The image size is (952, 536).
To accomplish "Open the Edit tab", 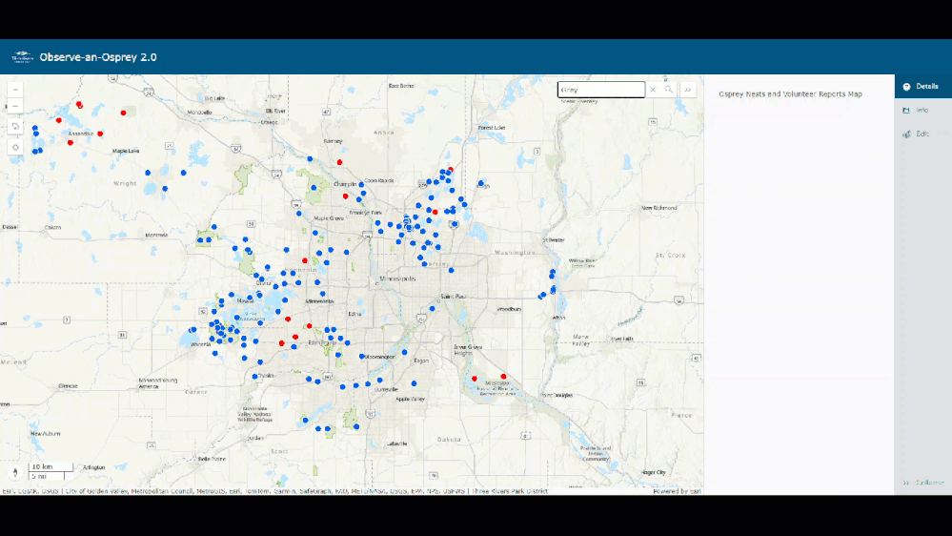I will click(922, 134).
